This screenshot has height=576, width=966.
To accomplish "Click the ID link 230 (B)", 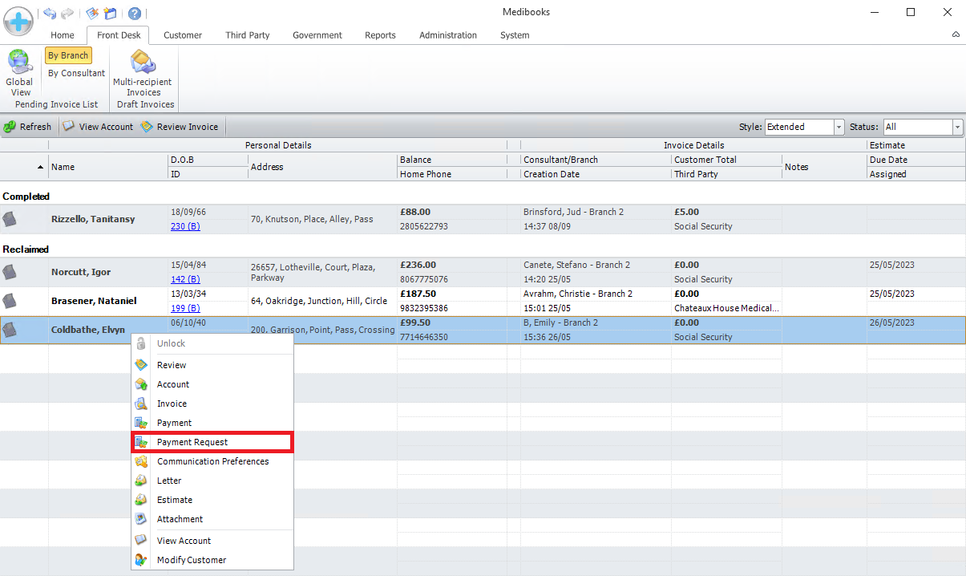I will coord(185,226).
